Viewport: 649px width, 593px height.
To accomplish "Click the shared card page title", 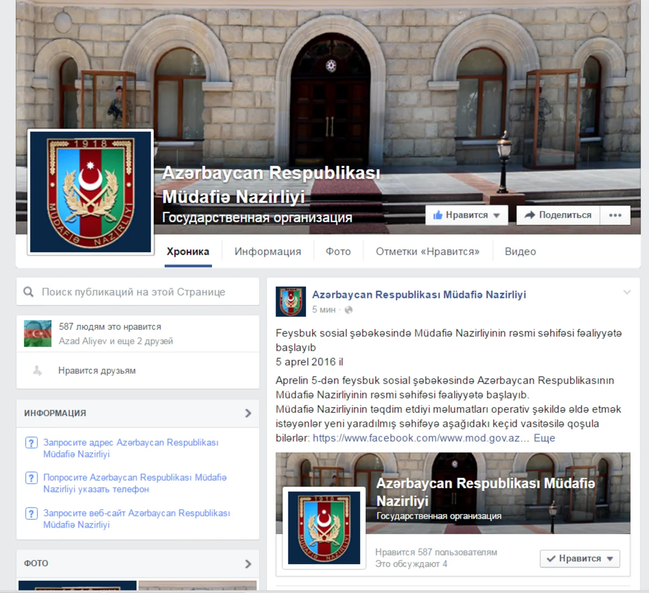I will pos(485,492).
